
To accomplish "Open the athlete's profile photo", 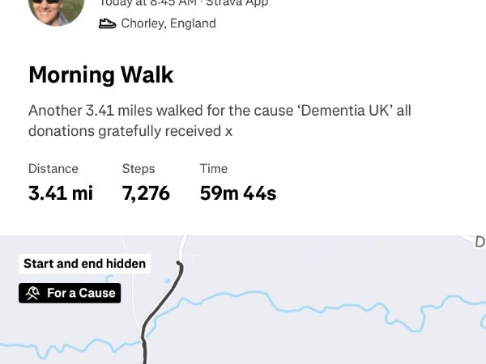I will (x=57, y=10).
